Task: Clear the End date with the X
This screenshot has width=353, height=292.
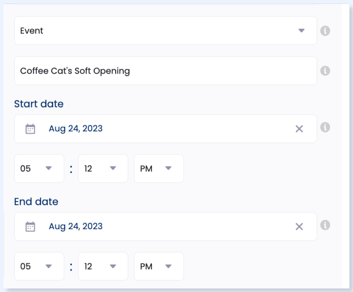Action: (299, 226)
